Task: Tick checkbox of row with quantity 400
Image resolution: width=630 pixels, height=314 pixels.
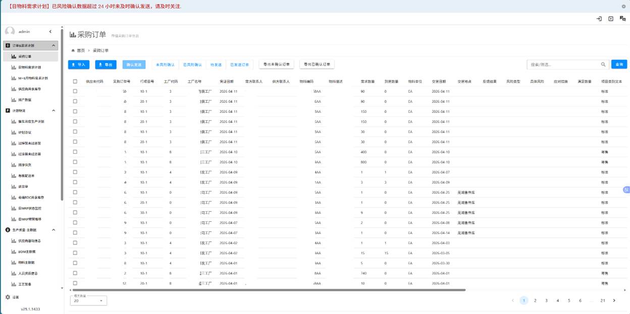Action: 75,152
